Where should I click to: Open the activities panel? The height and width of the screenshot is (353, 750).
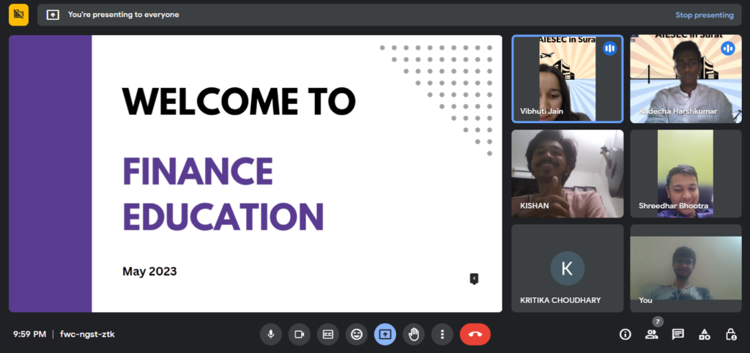coord(704,334)
